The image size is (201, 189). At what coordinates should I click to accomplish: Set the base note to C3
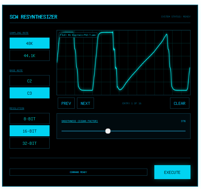(29, 93)
